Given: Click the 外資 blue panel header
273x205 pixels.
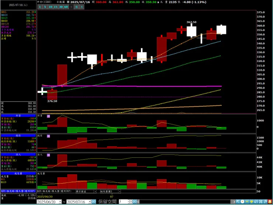Looking at the screenshot, I should pyautogui.click(x=18, y=115).
